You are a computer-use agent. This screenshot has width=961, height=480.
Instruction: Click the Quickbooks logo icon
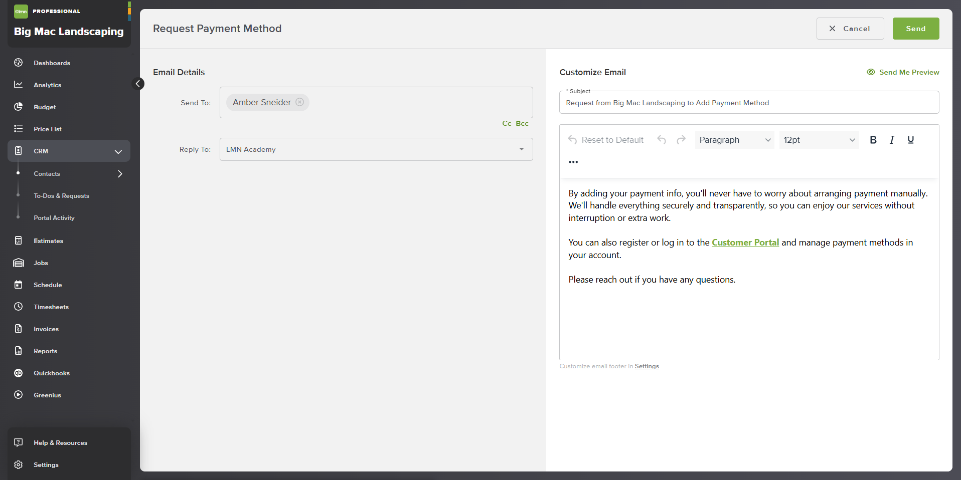pyautogui.click(x=19, y=373)
